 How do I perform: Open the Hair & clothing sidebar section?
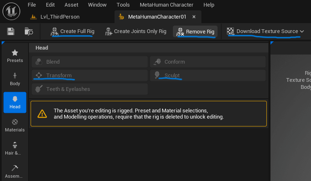[15, 149]
